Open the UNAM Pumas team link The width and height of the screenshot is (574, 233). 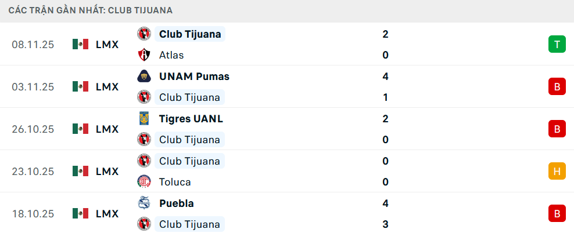click(194, 77)
